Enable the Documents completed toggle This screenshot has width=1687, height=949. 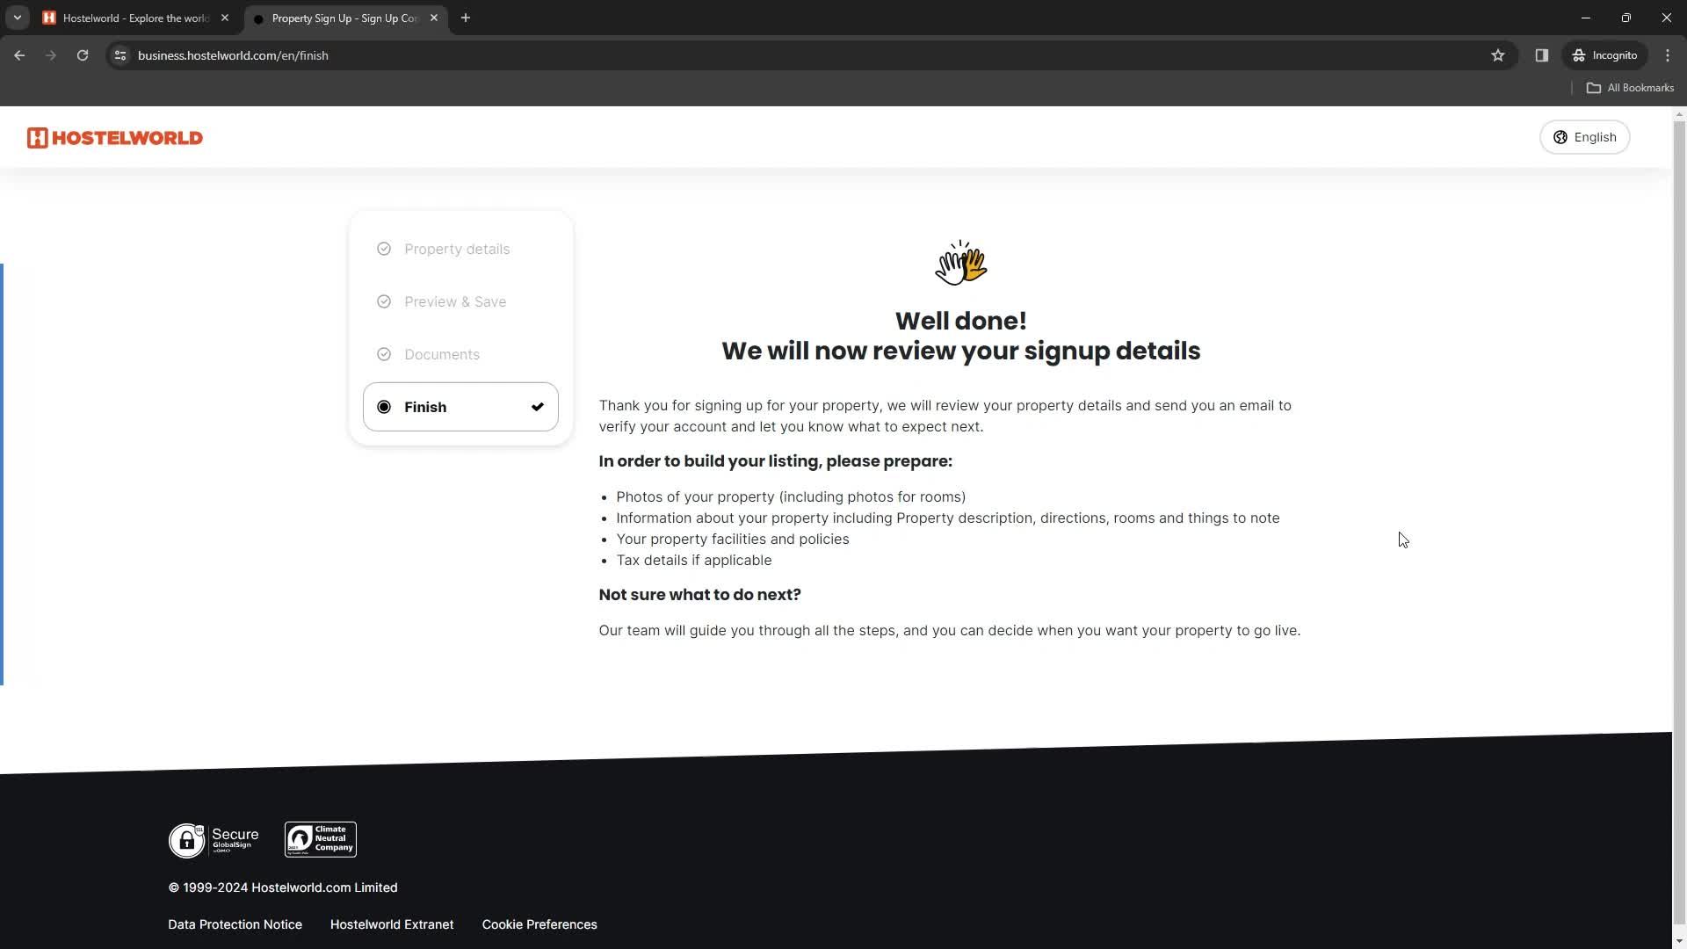385,353
